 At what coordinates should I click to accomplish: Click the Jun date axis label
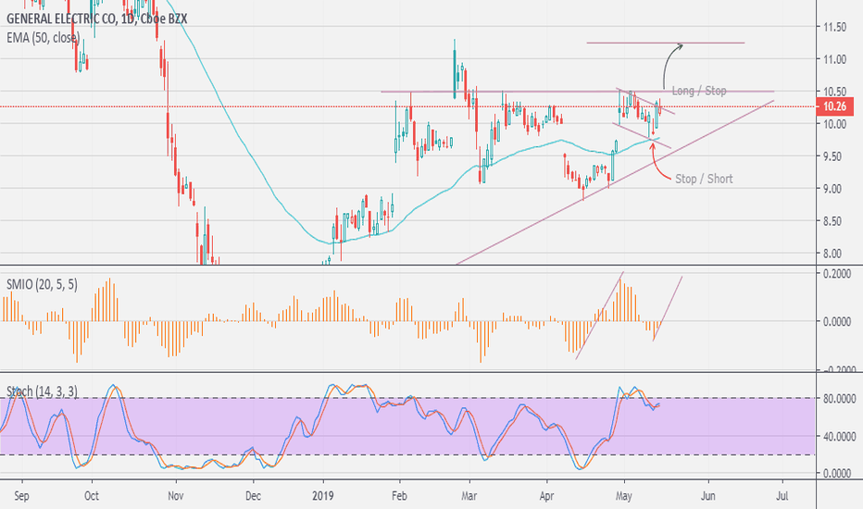coord(707,496)
